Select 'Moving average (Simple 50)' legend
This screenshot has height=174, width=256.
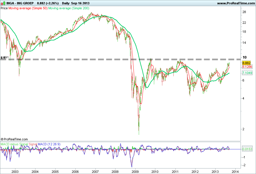coord(28,8)
